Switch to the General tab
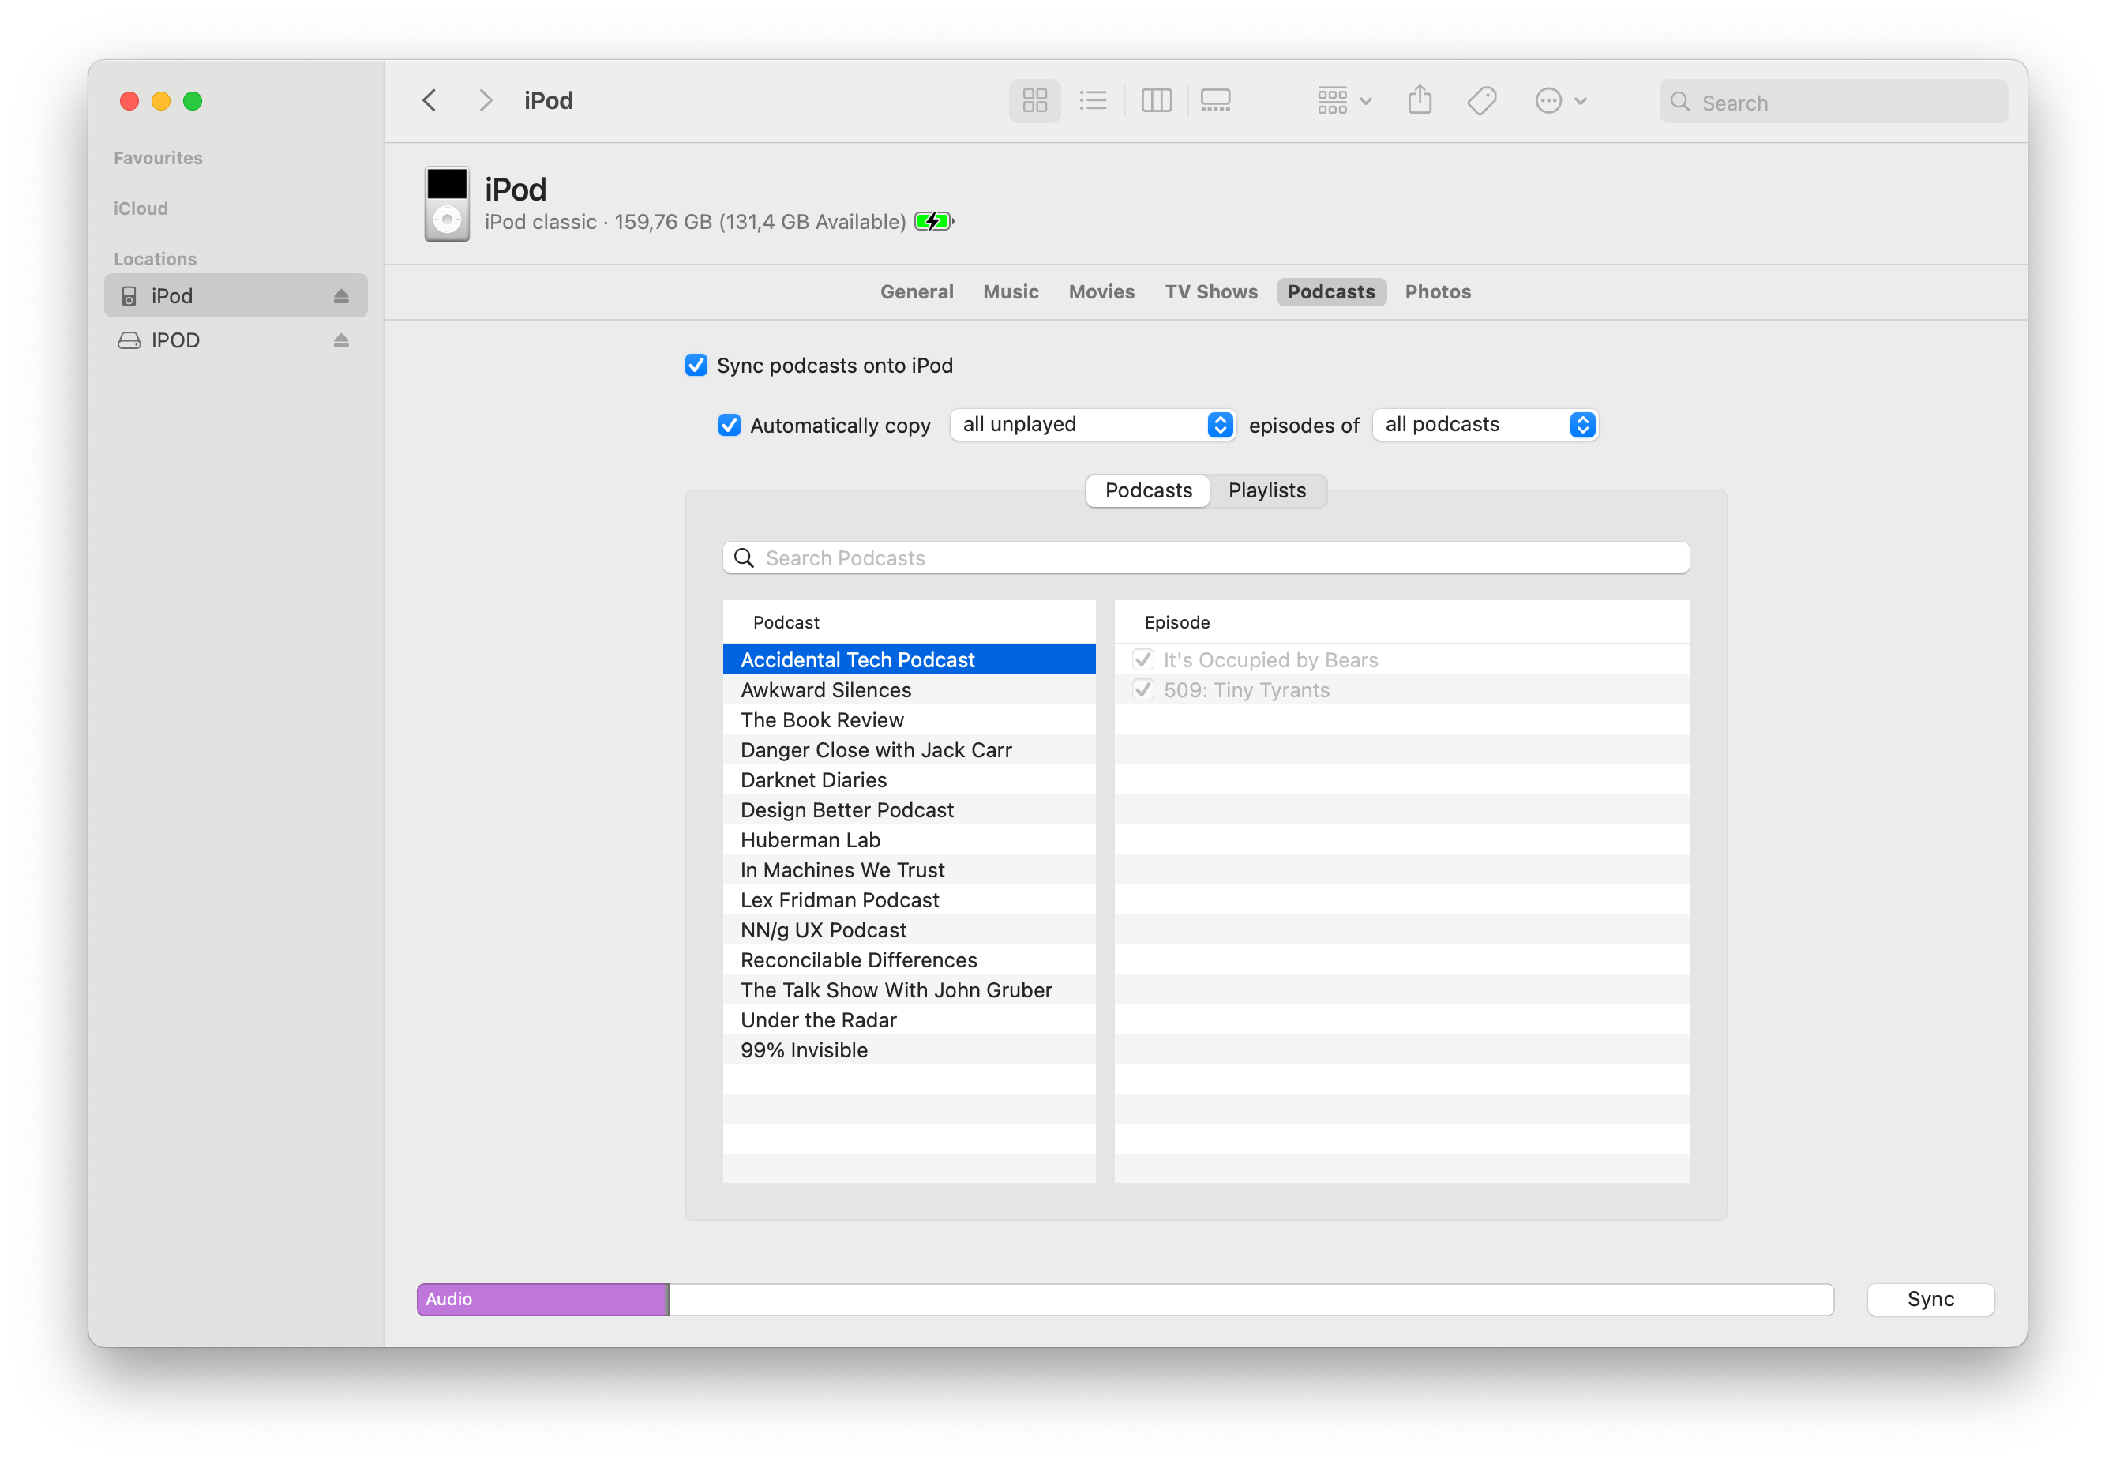The image size is (2116, 1464). (917, 291)
